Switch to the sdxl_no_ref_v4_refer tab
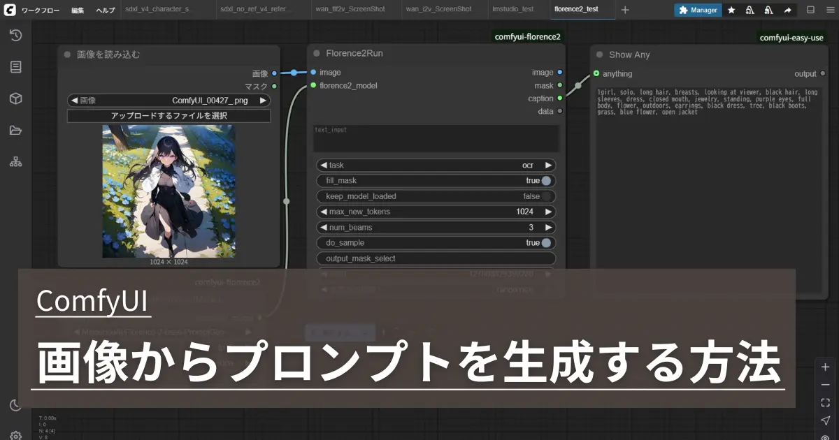839x440 pixels. click(x=252, y=10)
